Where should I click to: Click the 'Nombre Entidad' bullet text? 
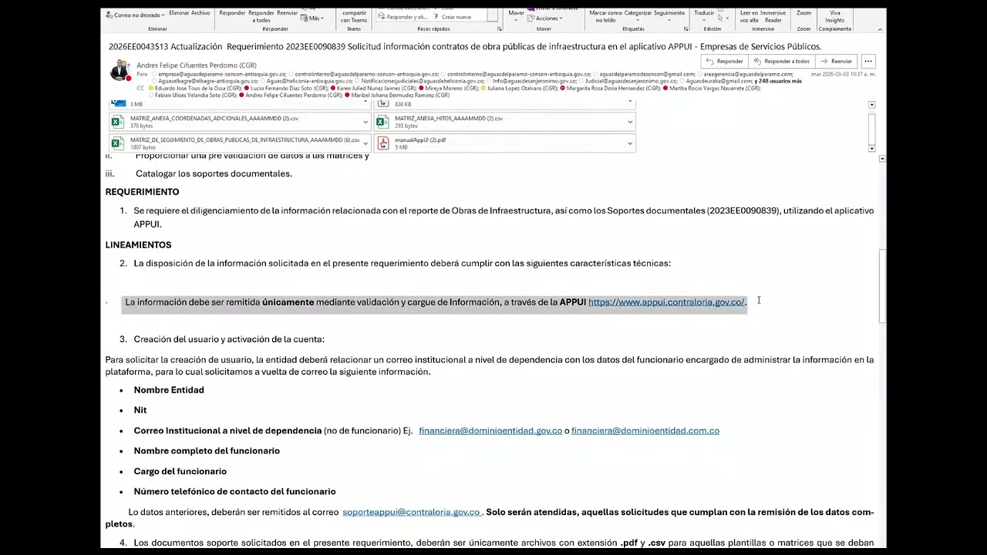tap(169, 390)
